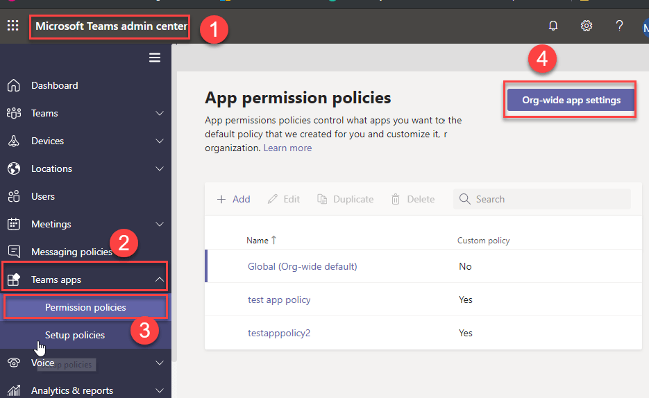Click the Locations globe icon
Image resolution: width=649 pixels, height=398 pixels.
click(13, 168)
